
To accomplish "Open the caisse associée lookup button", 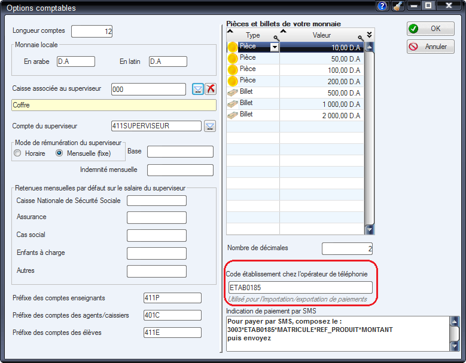I will coord(197,89).
